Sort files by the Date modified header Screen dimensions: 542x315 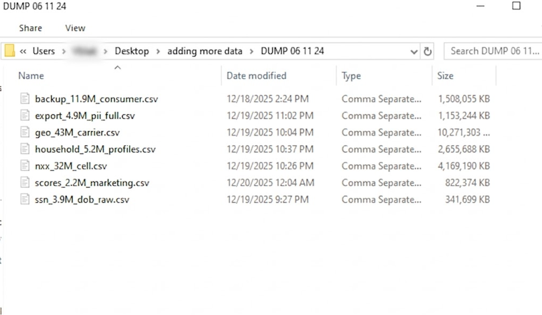[x=256, y=76]
